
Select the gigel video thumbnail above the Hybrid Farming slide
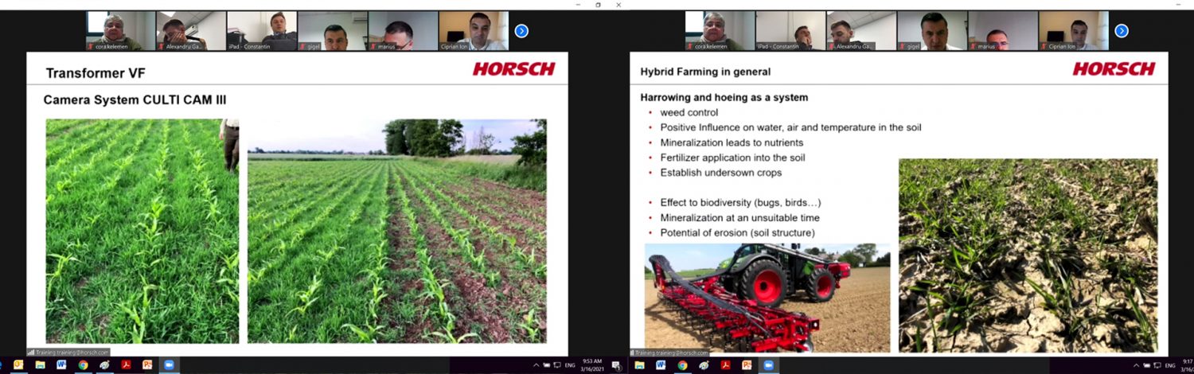[x=932, y=31]
